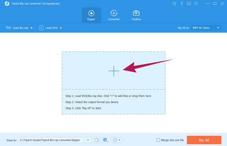Click the Save to path field
The height and width of the screenshot is (146, 227).
click(x=51, y=140)
